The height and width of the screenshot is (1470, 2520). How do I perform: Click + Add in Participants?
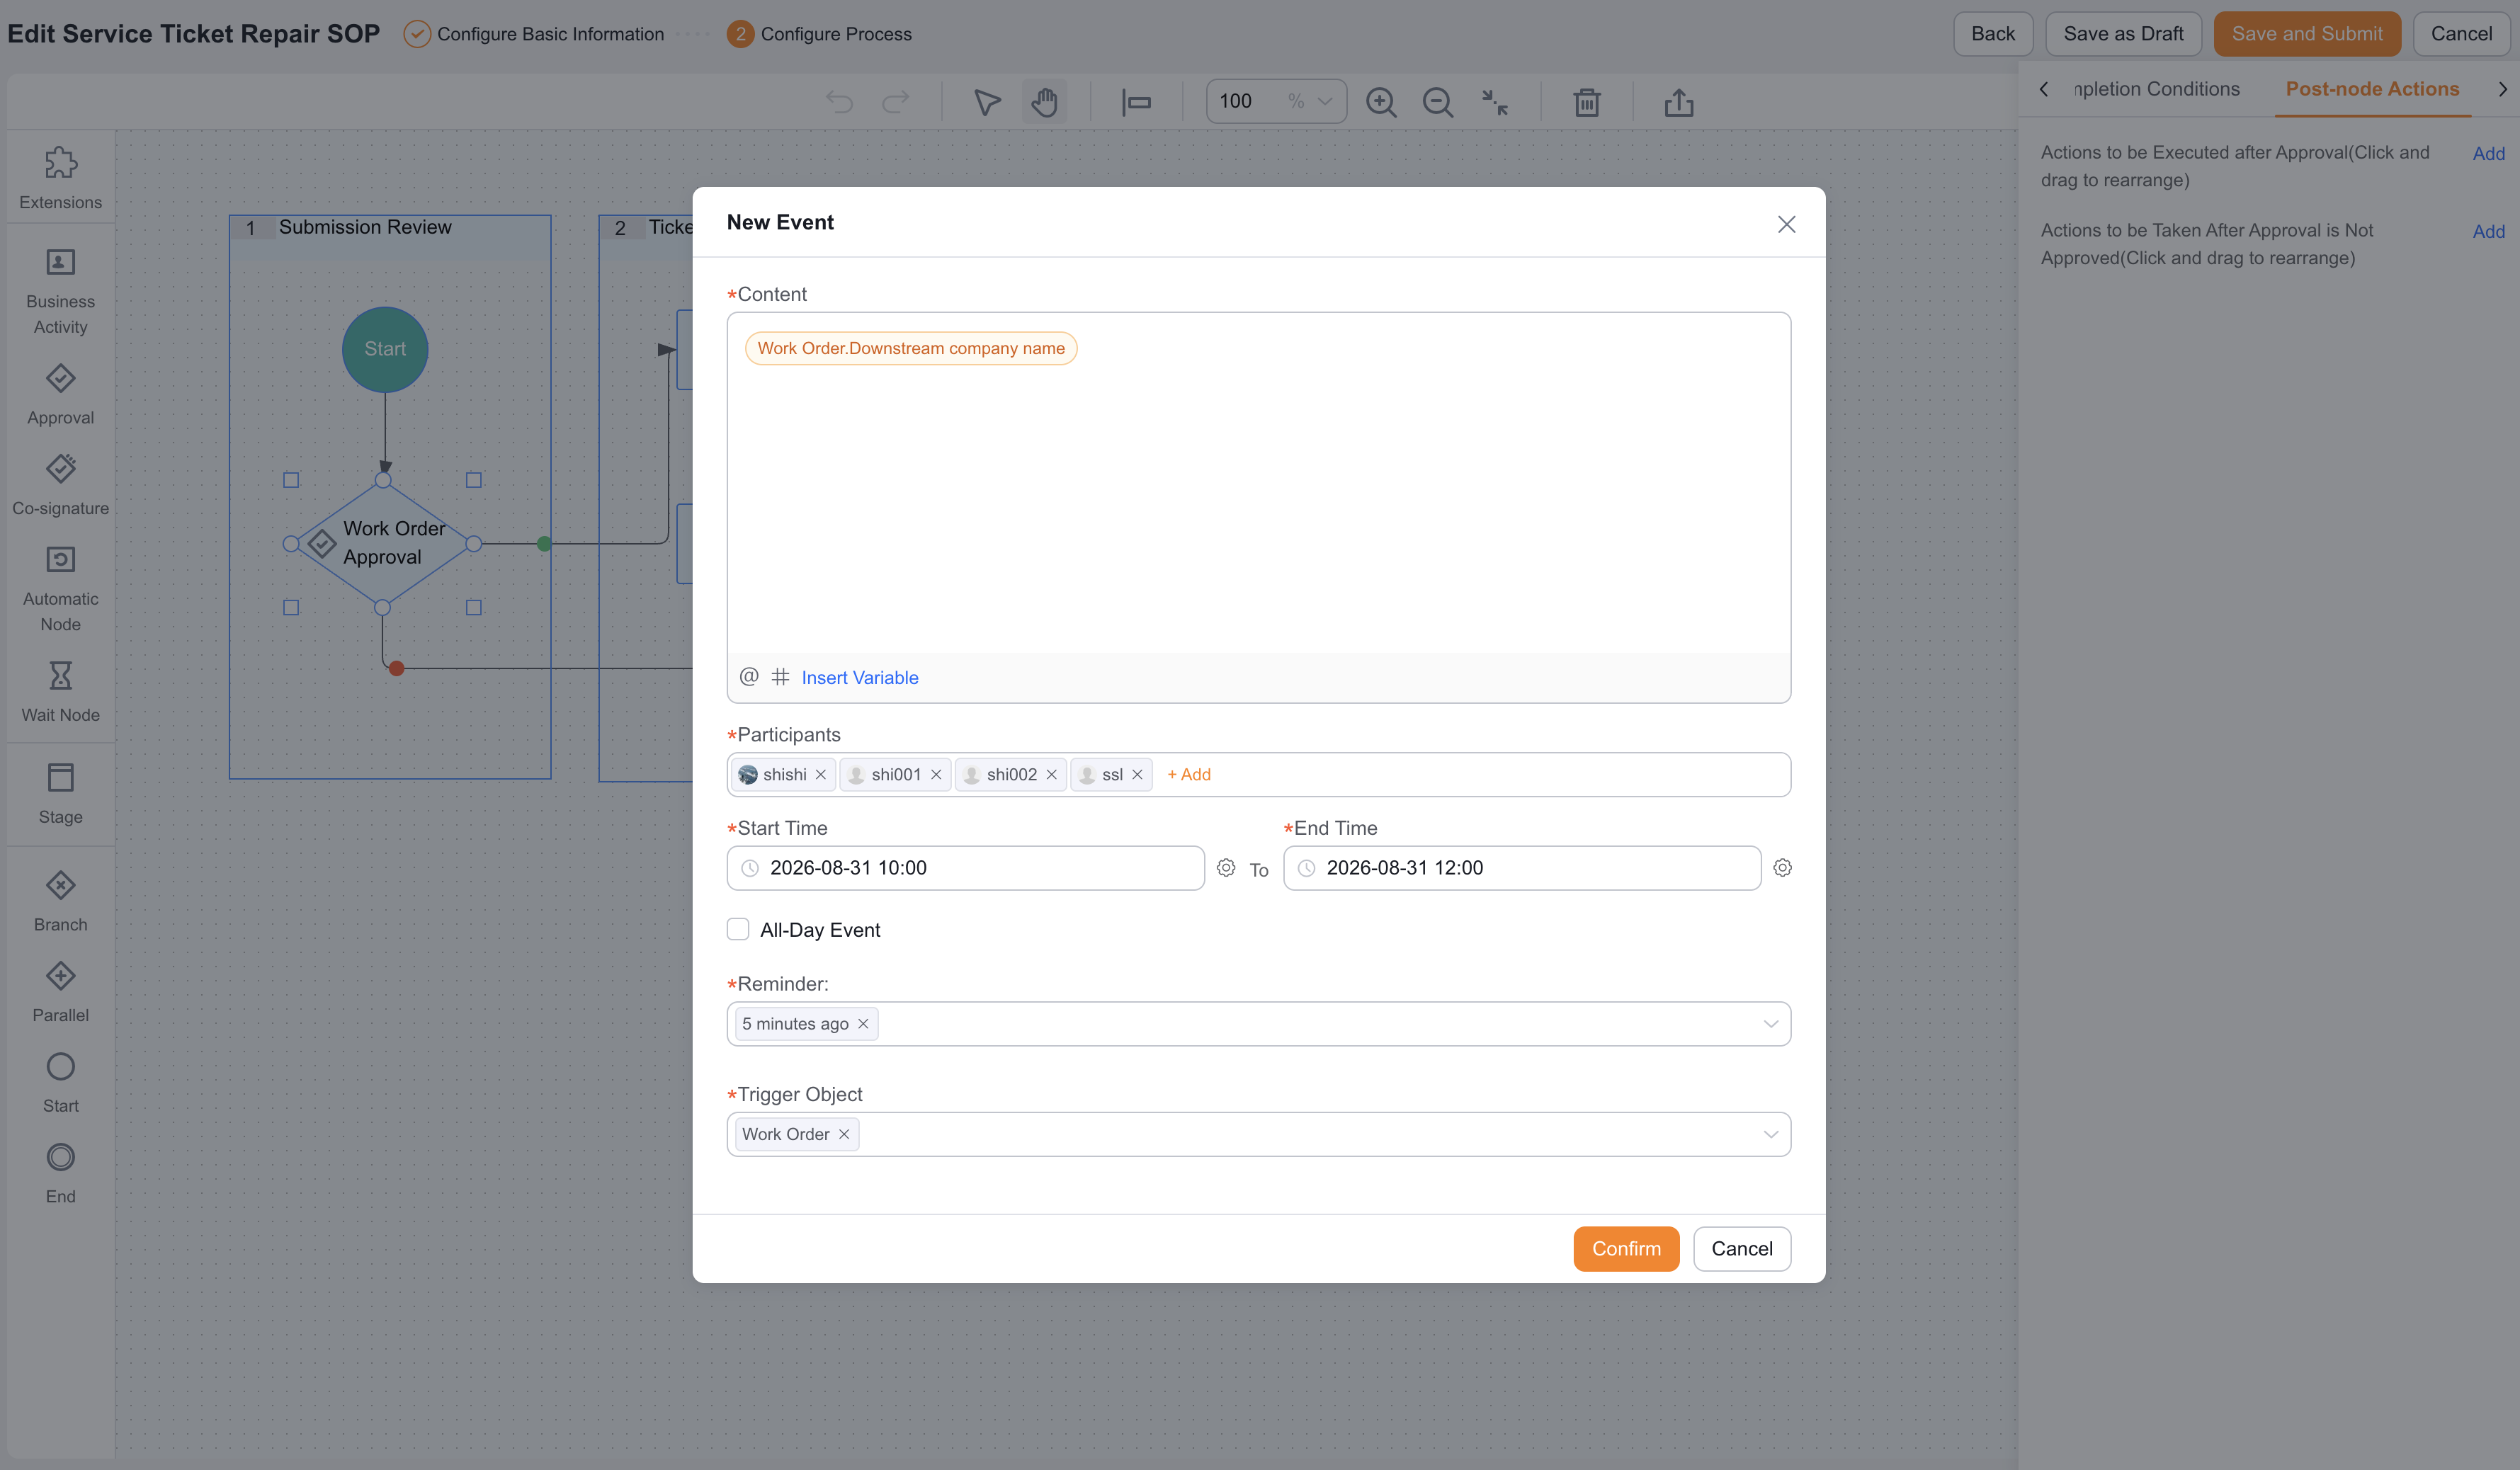[x=1189, y=775]
